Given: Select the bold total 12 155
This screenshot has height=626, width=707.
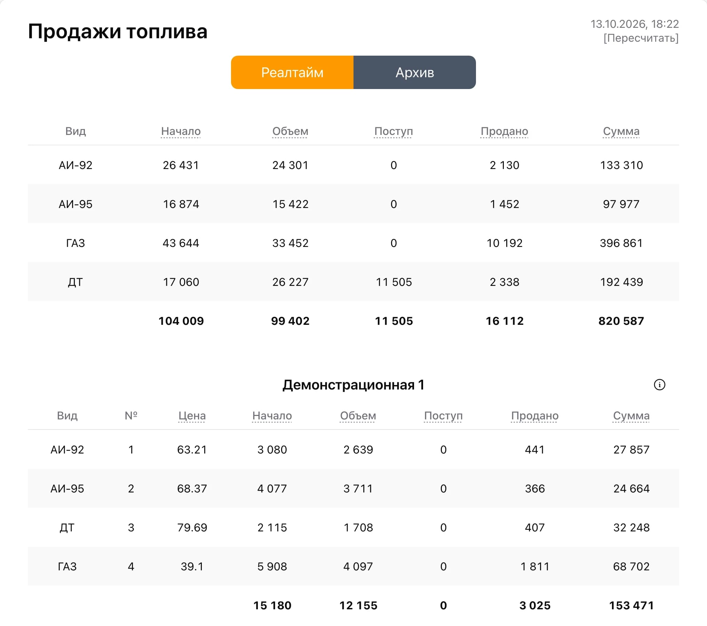Looking at the screenshot, I should (x=358, y=605).
